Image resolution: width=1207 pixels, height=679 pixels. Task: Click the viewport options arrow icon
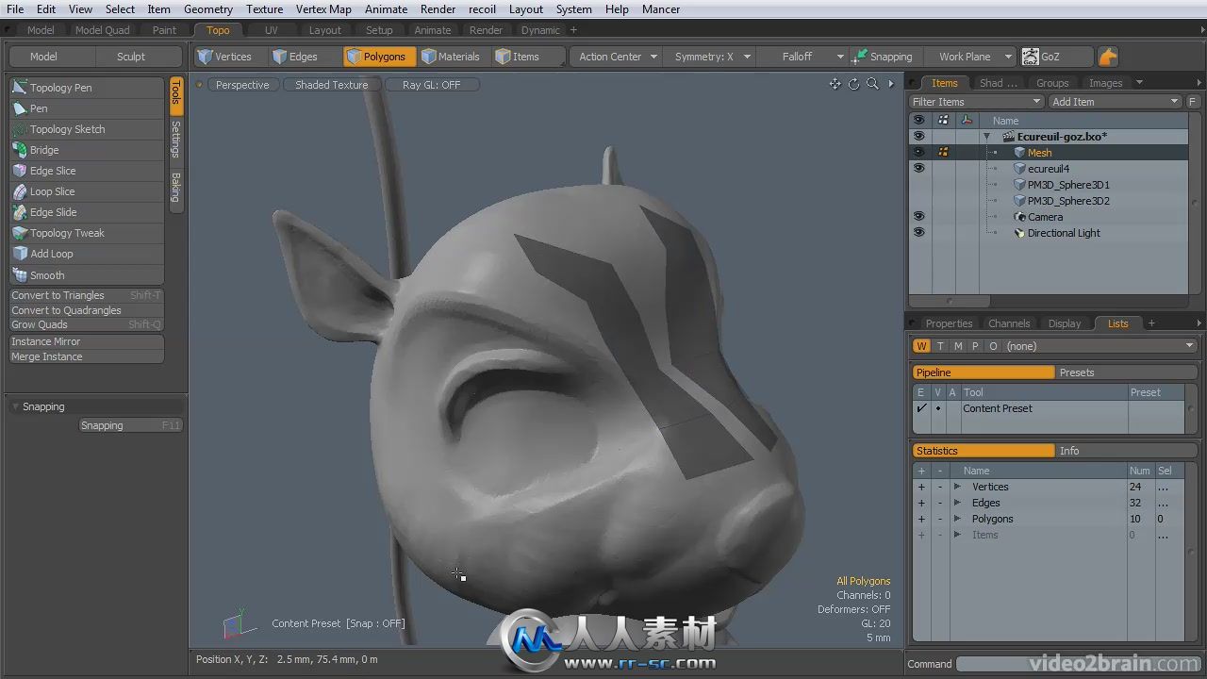(890, 84)
